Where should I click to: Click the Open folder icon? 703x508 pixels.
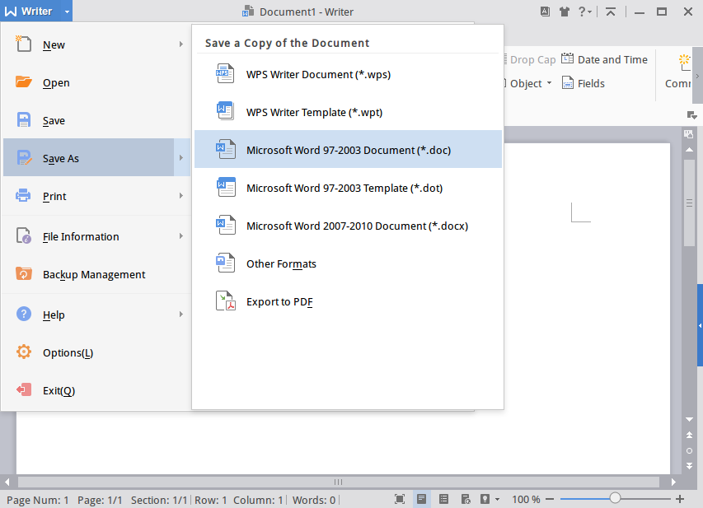click(x=23, y=82)
